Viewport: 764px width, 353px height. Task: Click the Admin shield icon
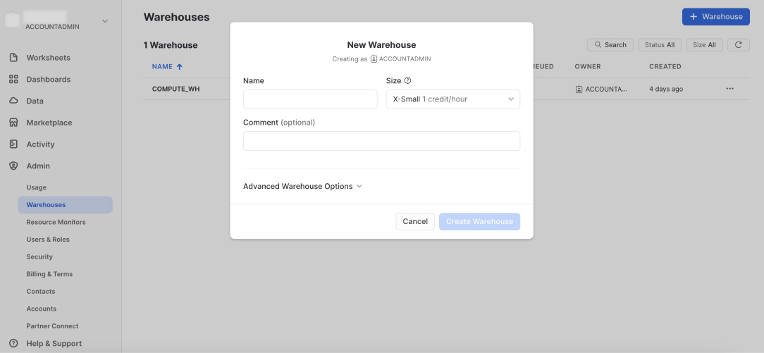click(x=13, y=166)
